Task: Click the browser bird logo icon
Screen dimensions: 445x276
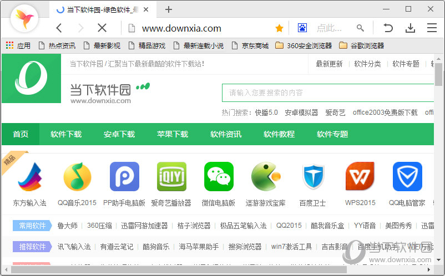Action: pos(24,18)
